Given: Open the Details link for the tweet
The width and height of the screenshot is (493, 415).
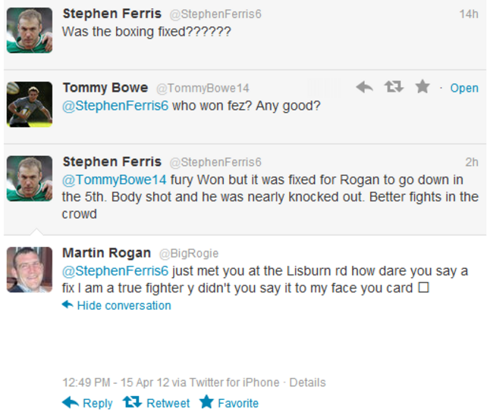Looking at the screenshot, I should tap(307, 383).
